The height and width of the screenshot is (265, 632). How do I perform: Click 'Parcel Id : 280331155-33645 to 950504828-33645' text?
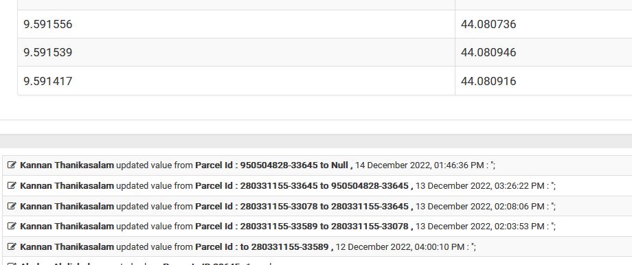(x=304, y=185)
